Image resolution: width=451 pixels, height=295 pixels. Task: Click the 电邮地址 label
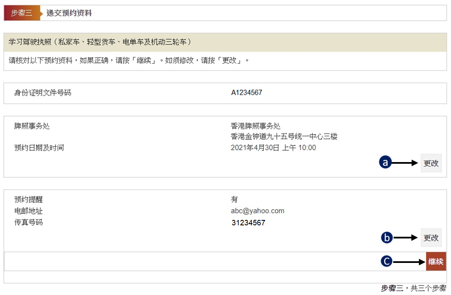29,211
